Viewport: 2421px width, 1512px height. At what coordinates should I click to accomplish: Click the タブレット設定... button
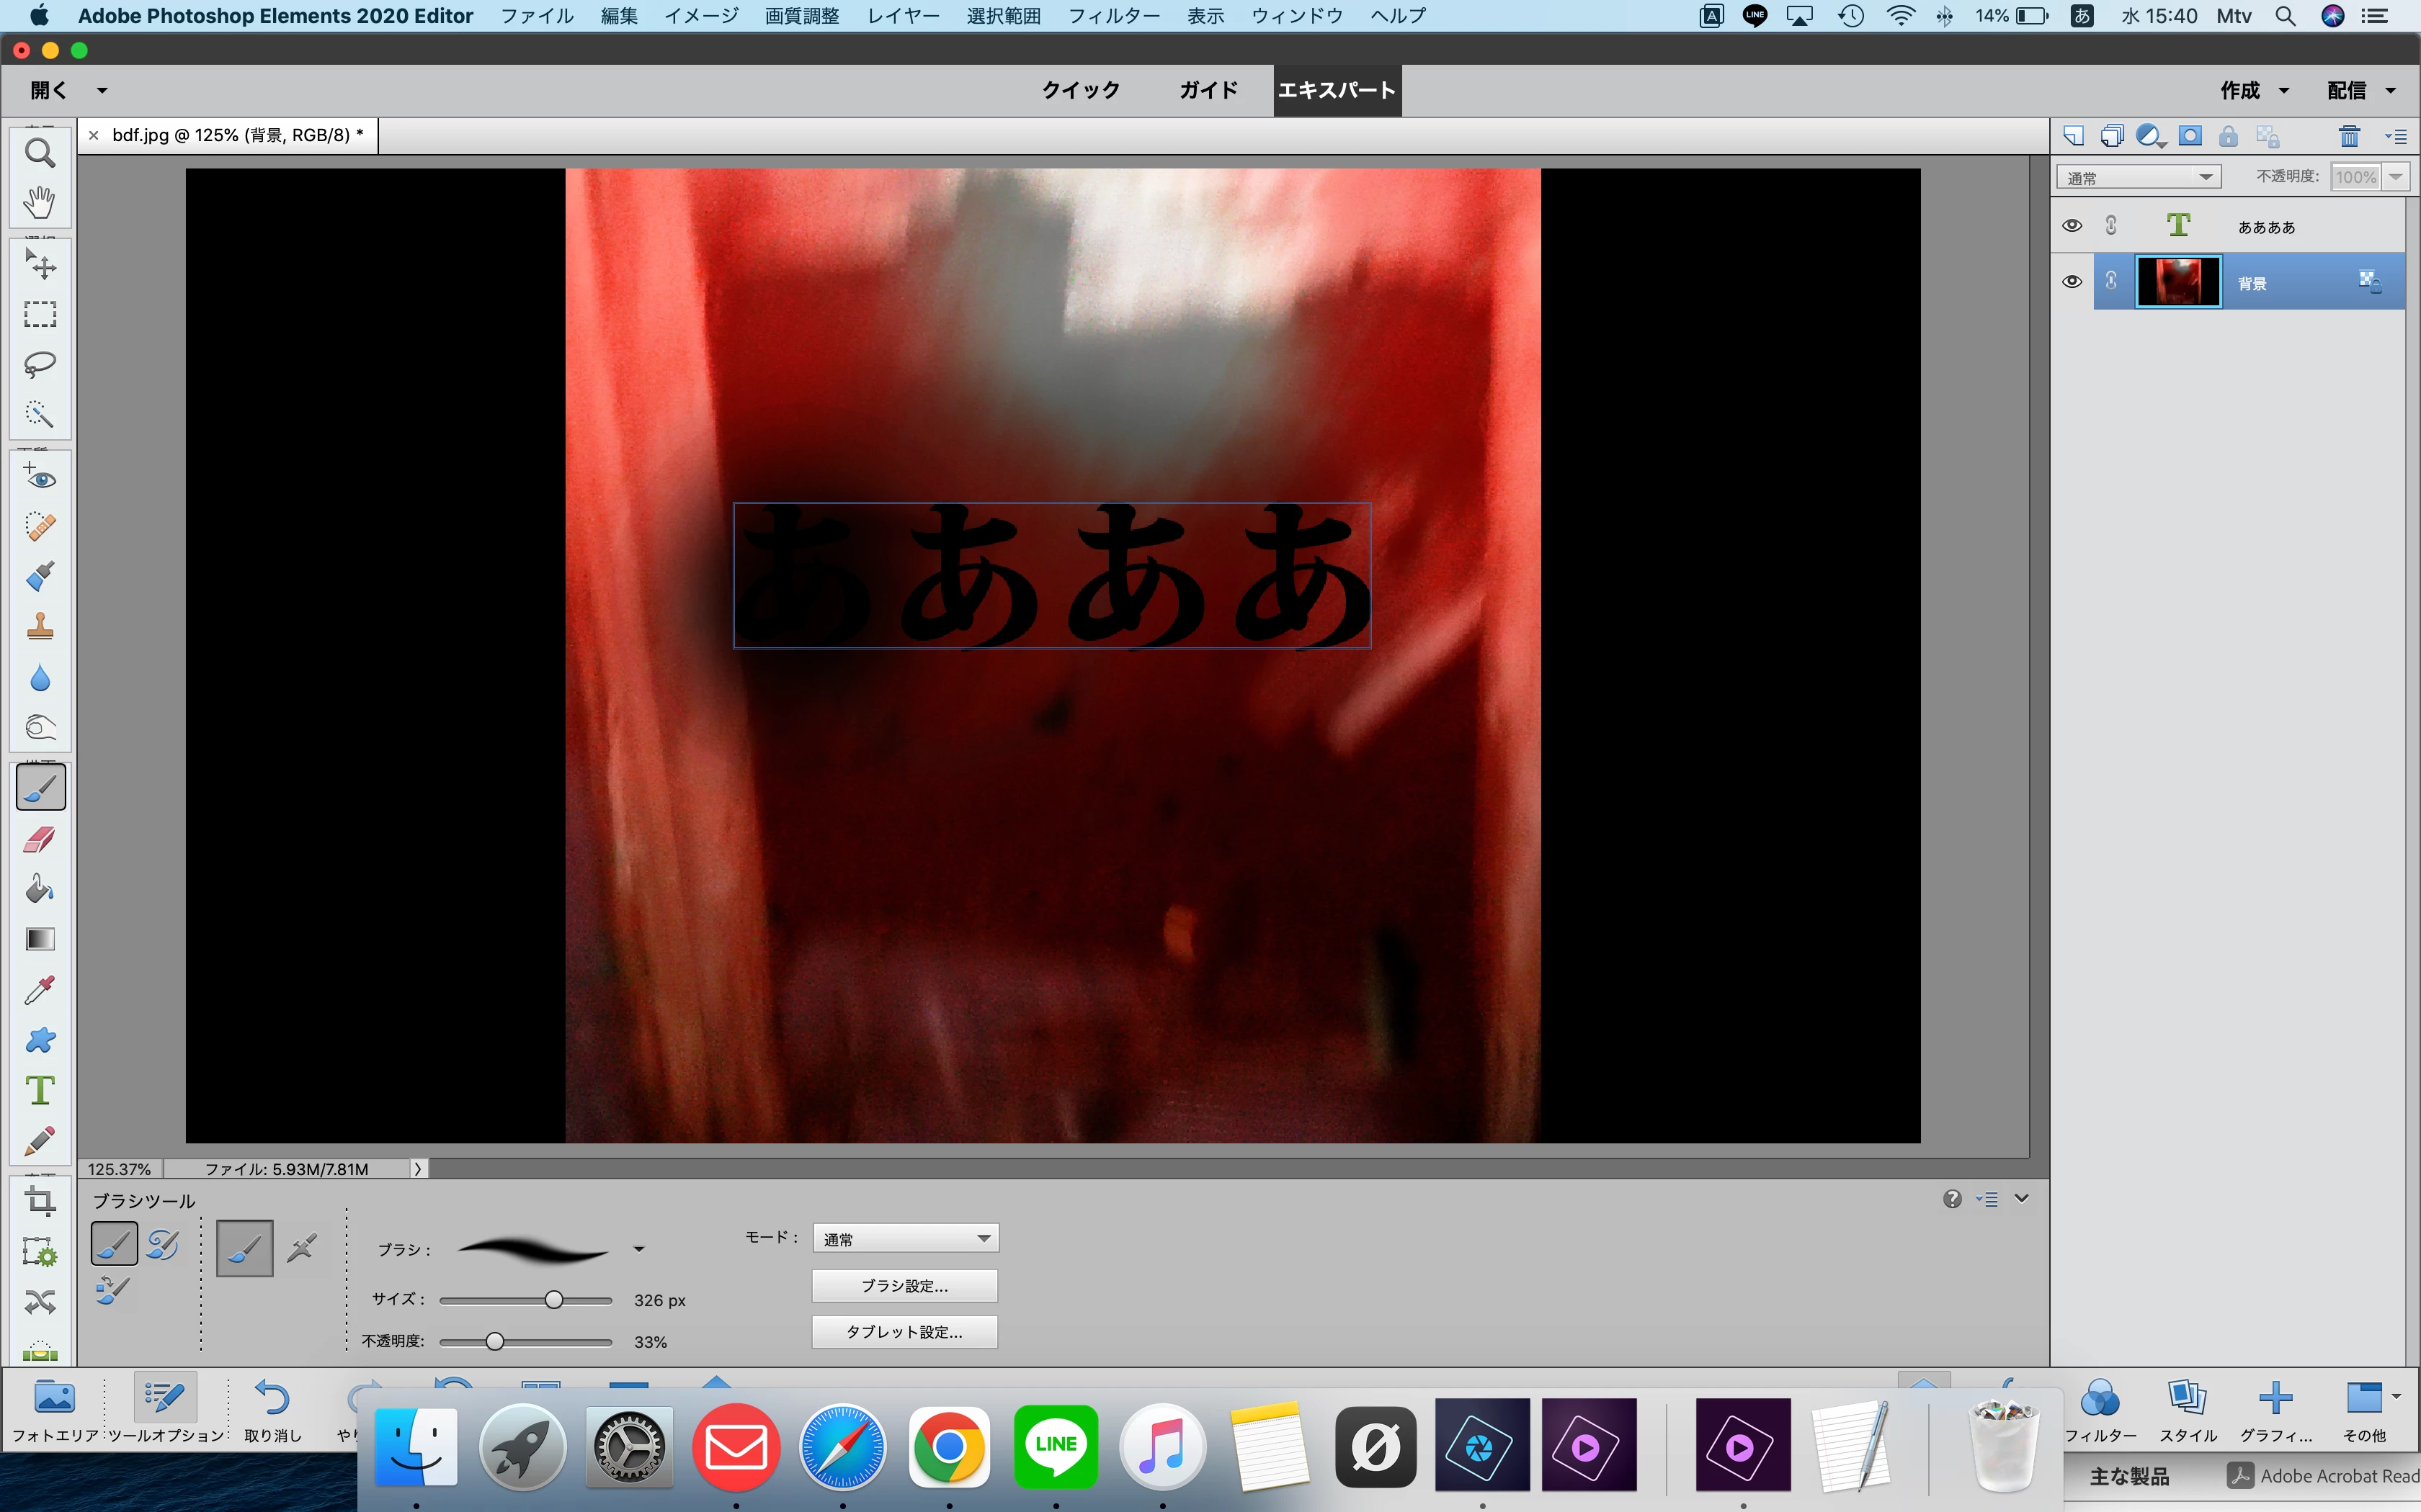pos(904,1332)
